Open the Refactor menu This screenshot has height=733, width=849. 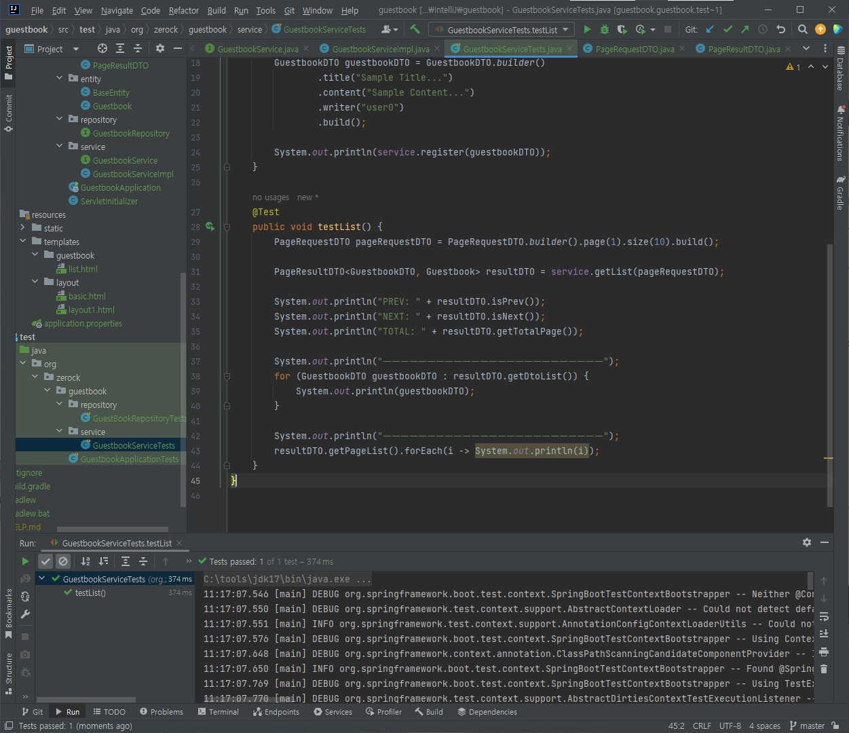point(183,10)
